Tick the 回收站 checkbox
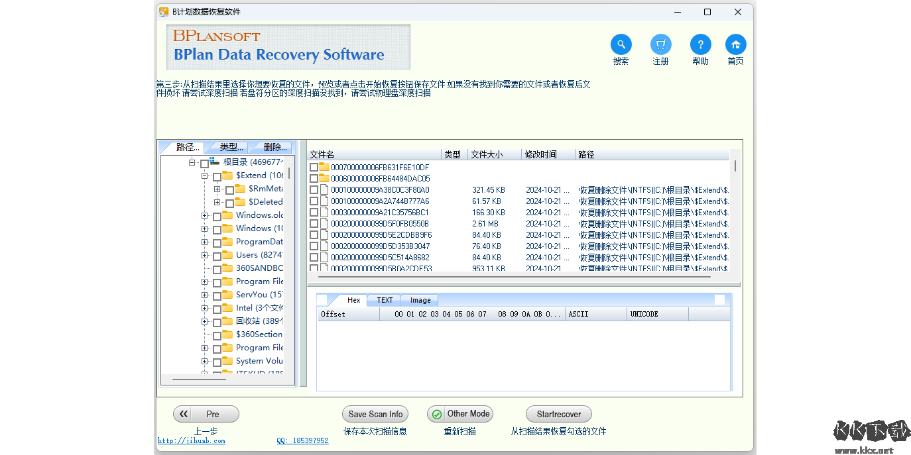 click(x=217, y=323)
